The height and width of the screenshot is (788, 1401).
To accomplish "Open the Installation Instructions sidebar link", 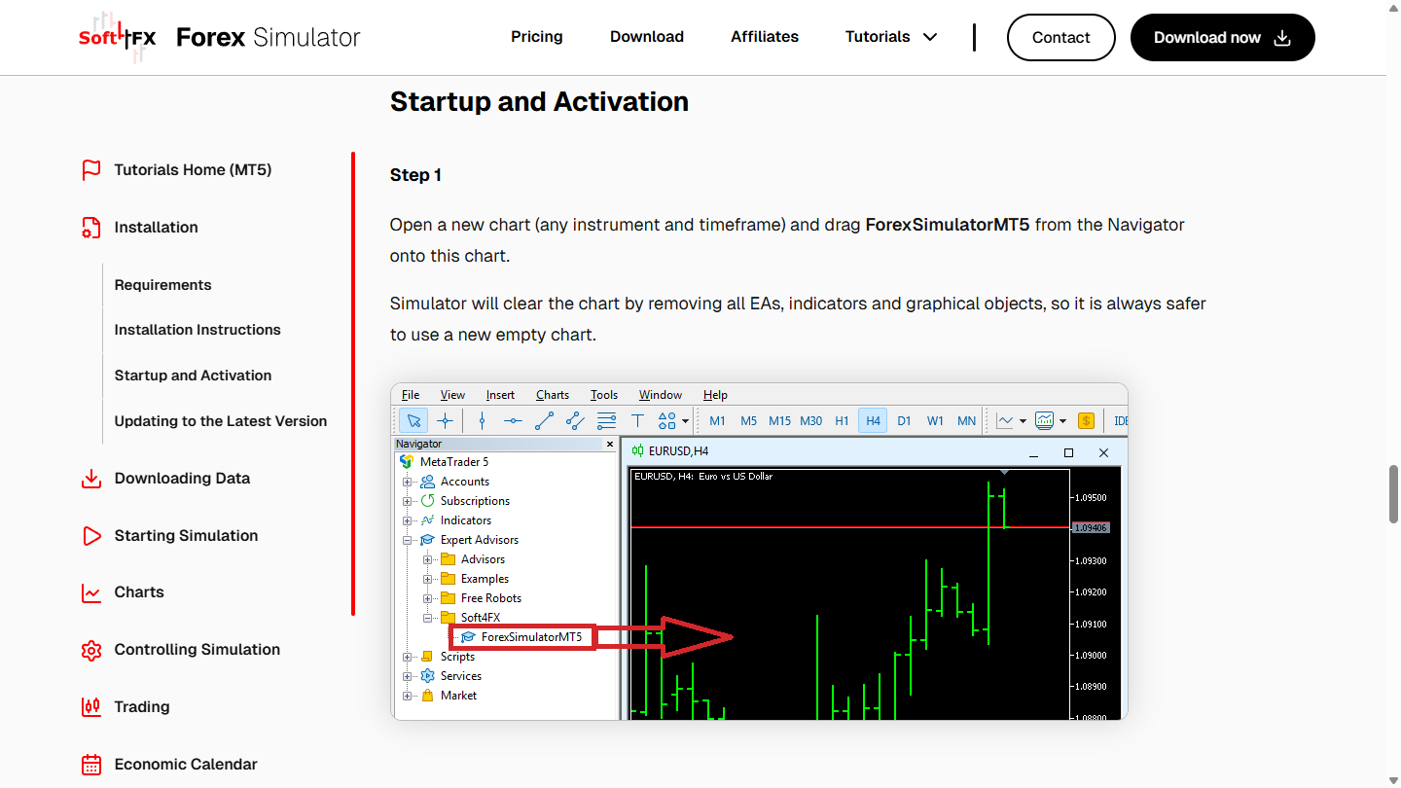I will [198, 330].
